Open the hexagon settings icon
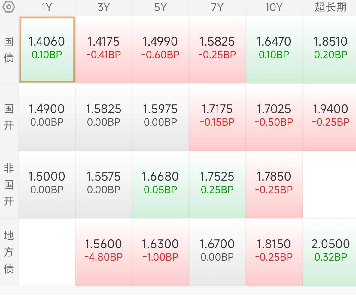The height and width of the screenshot is (299, 356). [9, 7]
